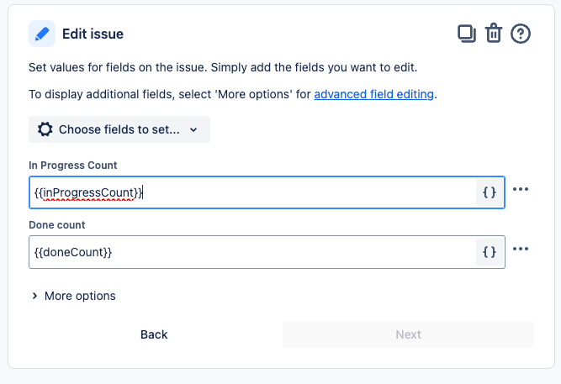Open ellipsis menu for In Progress Count
Image resolution: width=561 pixels, height=384 pixels.
click(521, 190)
